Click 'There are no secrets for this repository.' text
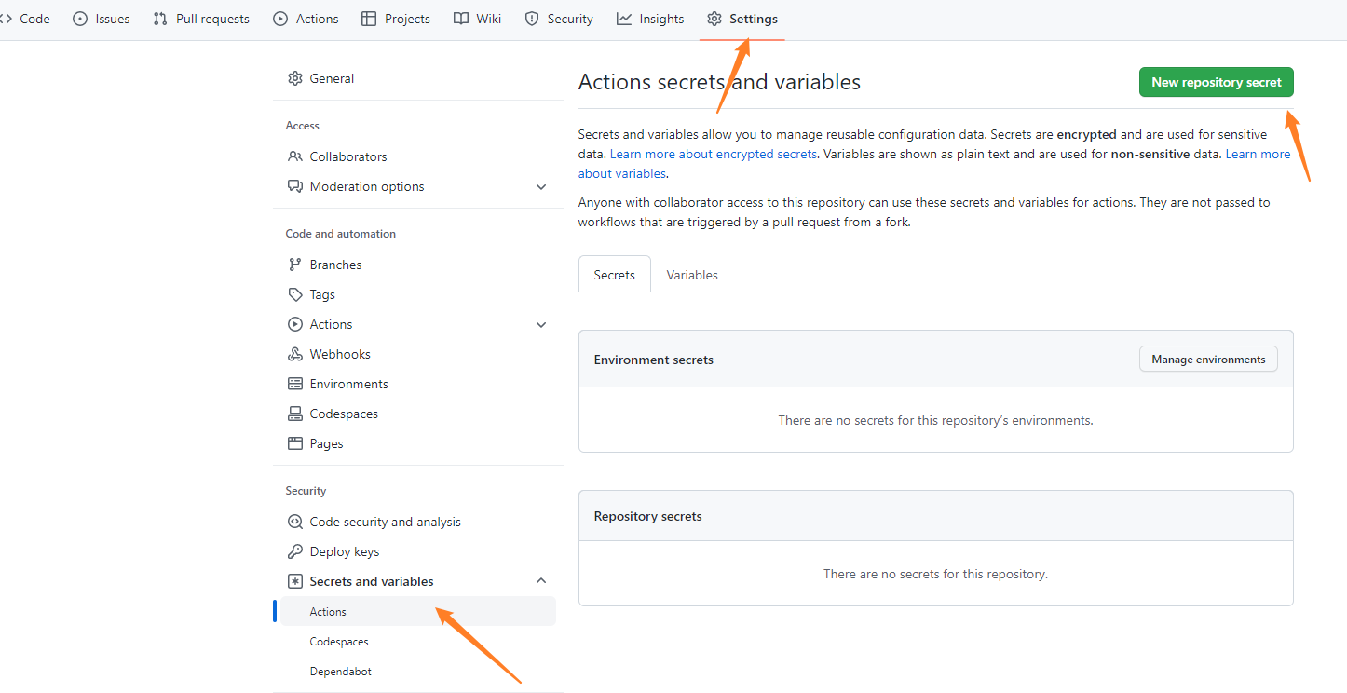This screenshot has width=1347, height=693. 935,574
